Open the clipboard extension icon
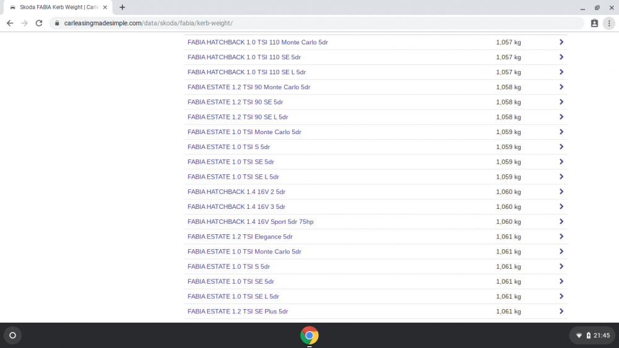The width and height of the screenshot is (619, 348). tap(594, 23)
